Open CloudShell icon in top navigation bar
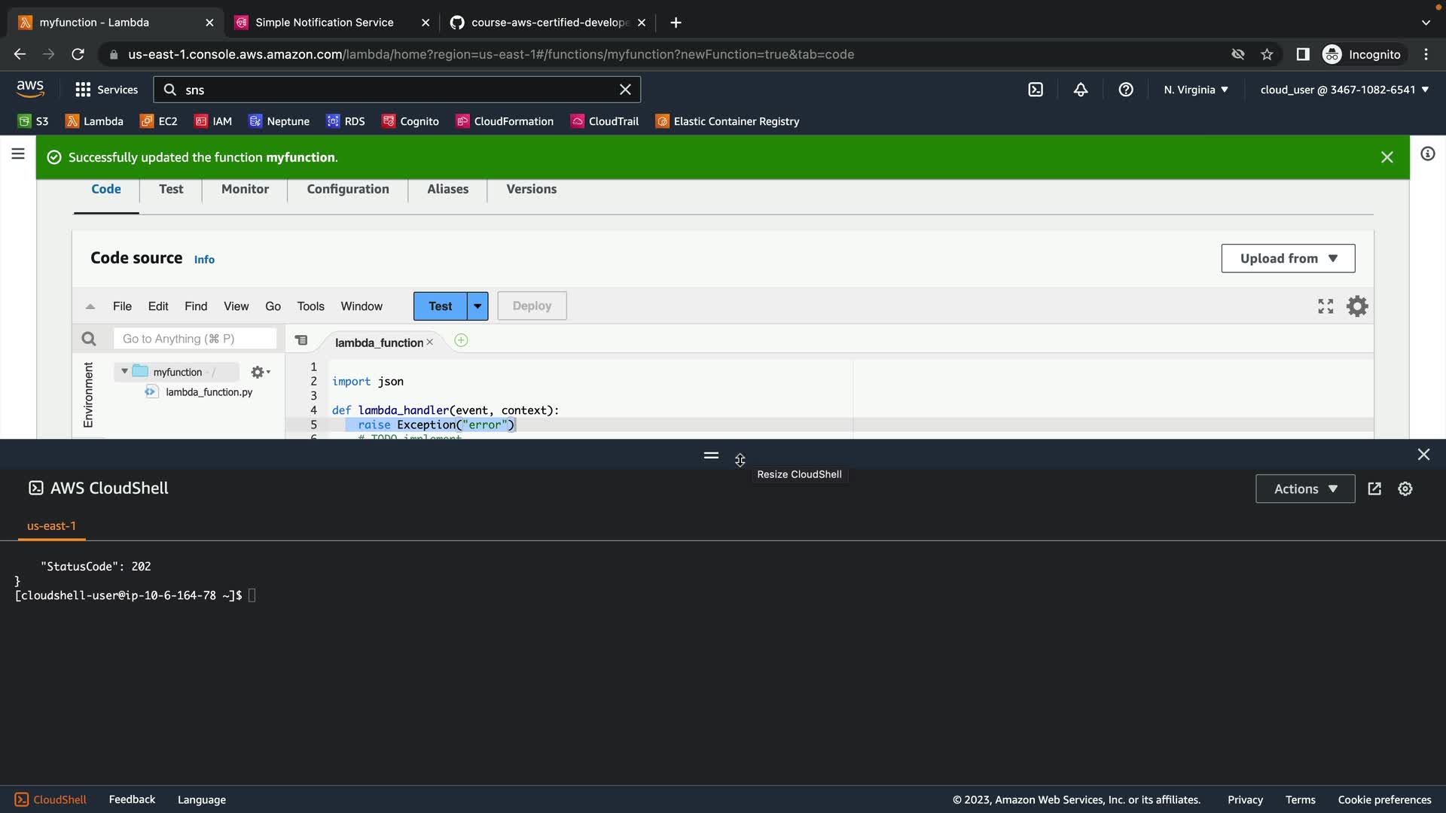Screen dimensions: 1446x813 click(1036, 90)
